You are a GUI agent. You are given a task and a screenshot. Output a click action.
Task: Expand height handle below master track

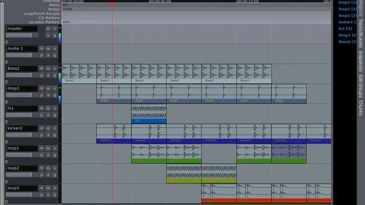point(6,42)
